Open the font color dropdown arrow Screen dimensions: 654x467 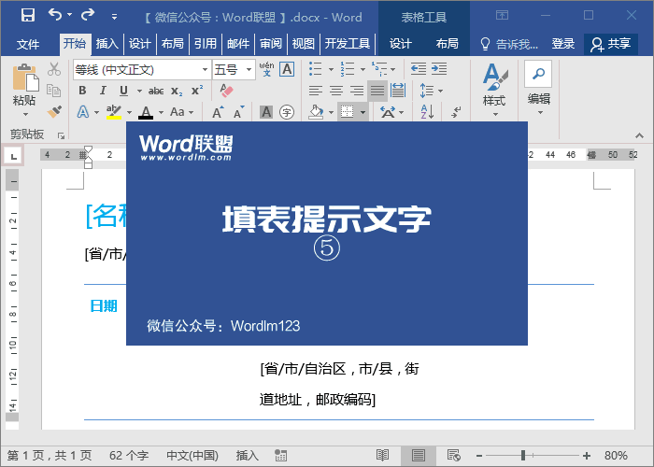pos(161,112)
